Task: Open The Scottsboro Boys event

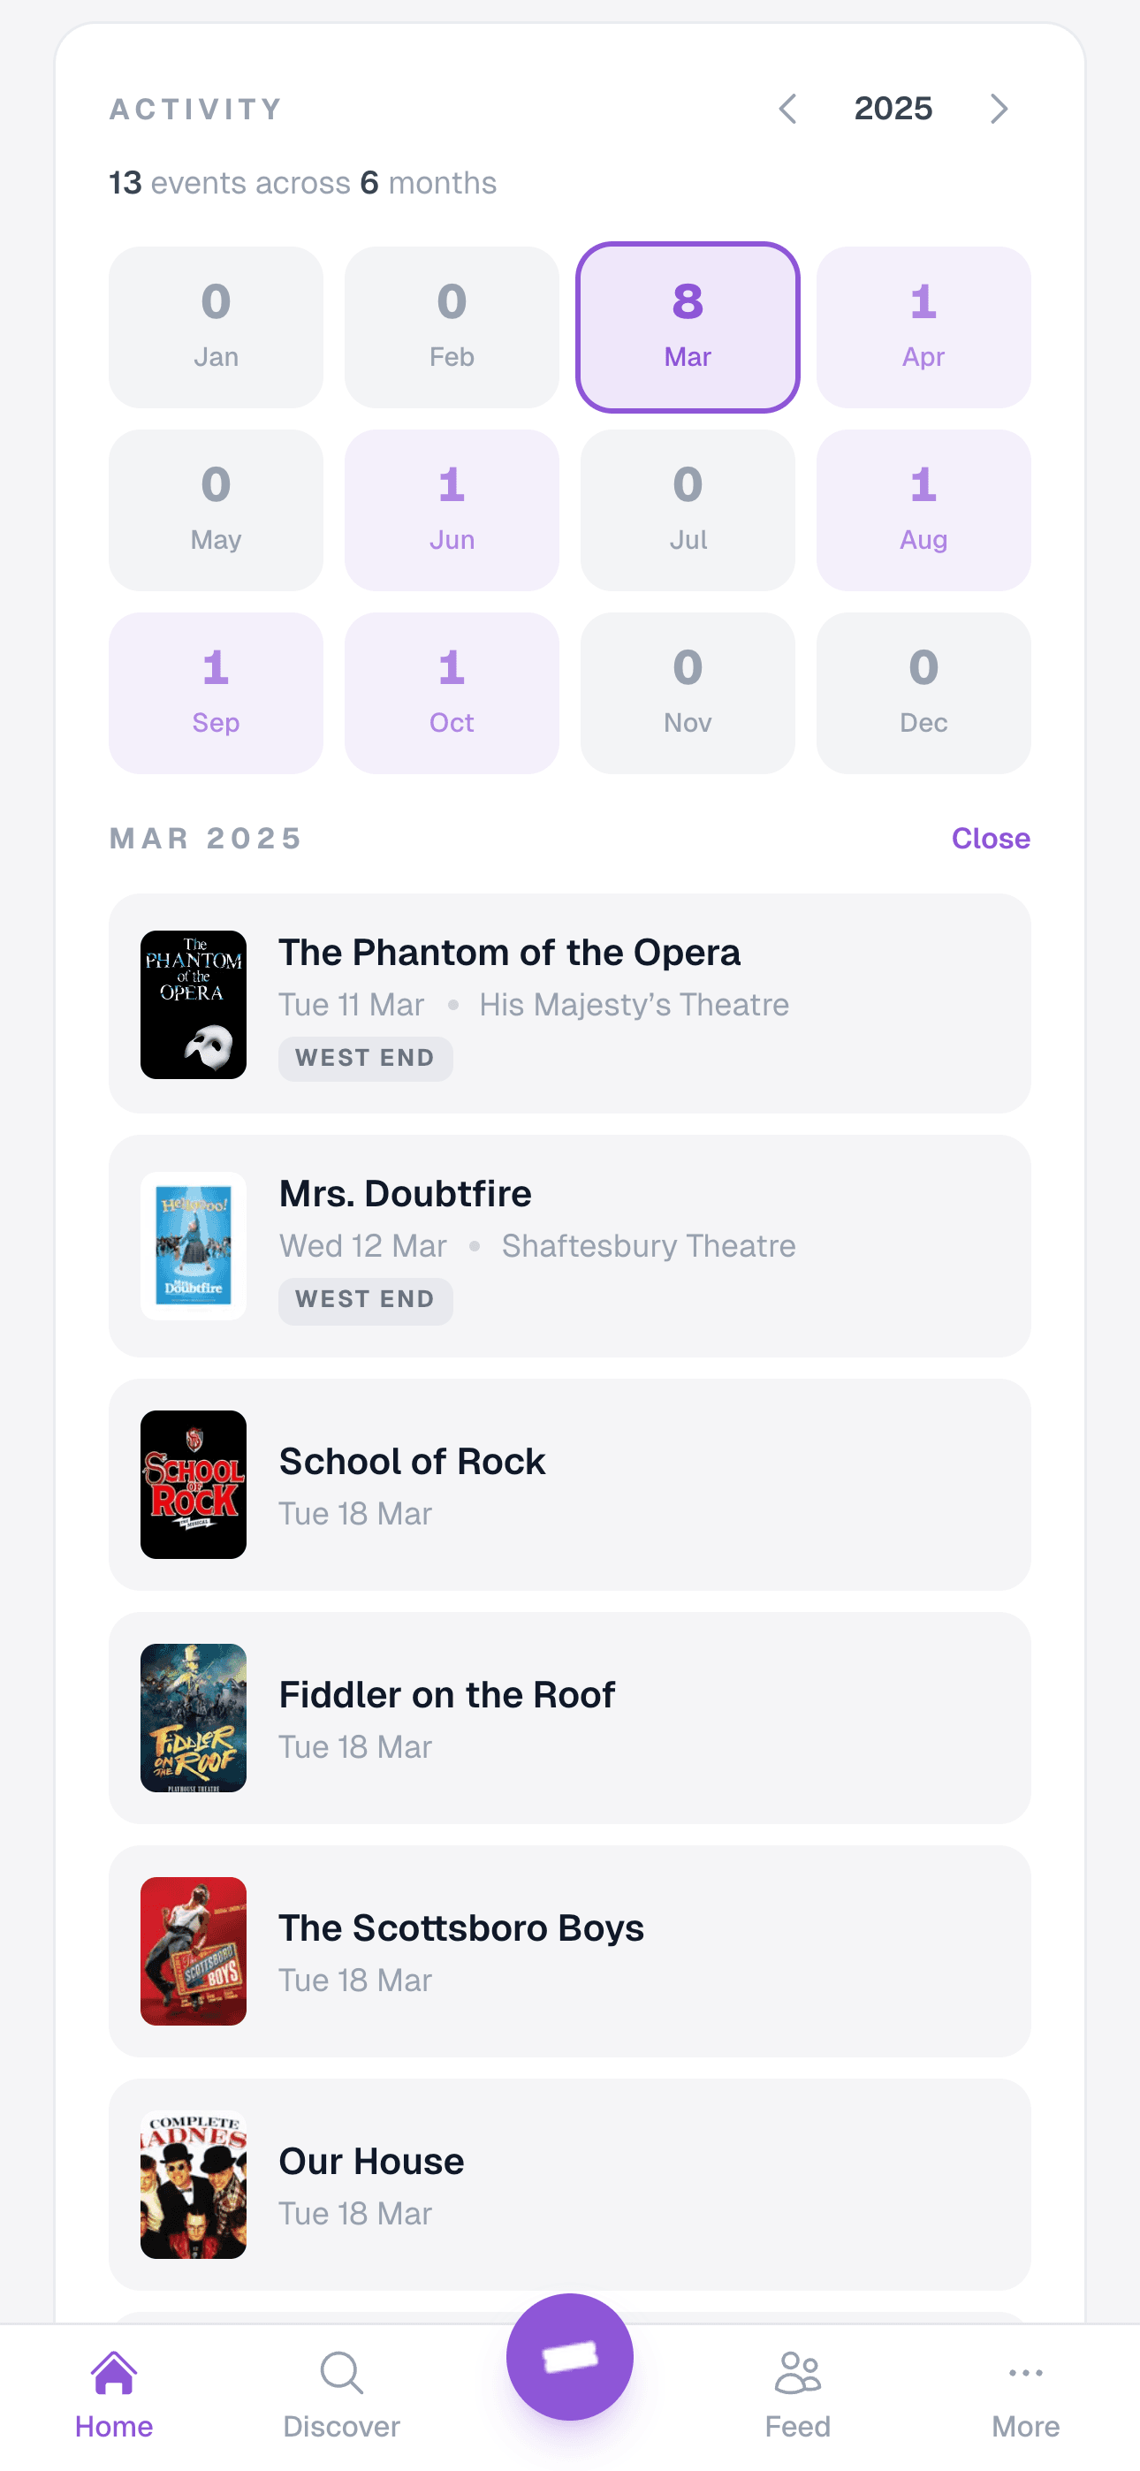Action: (x=570, y=1951)
